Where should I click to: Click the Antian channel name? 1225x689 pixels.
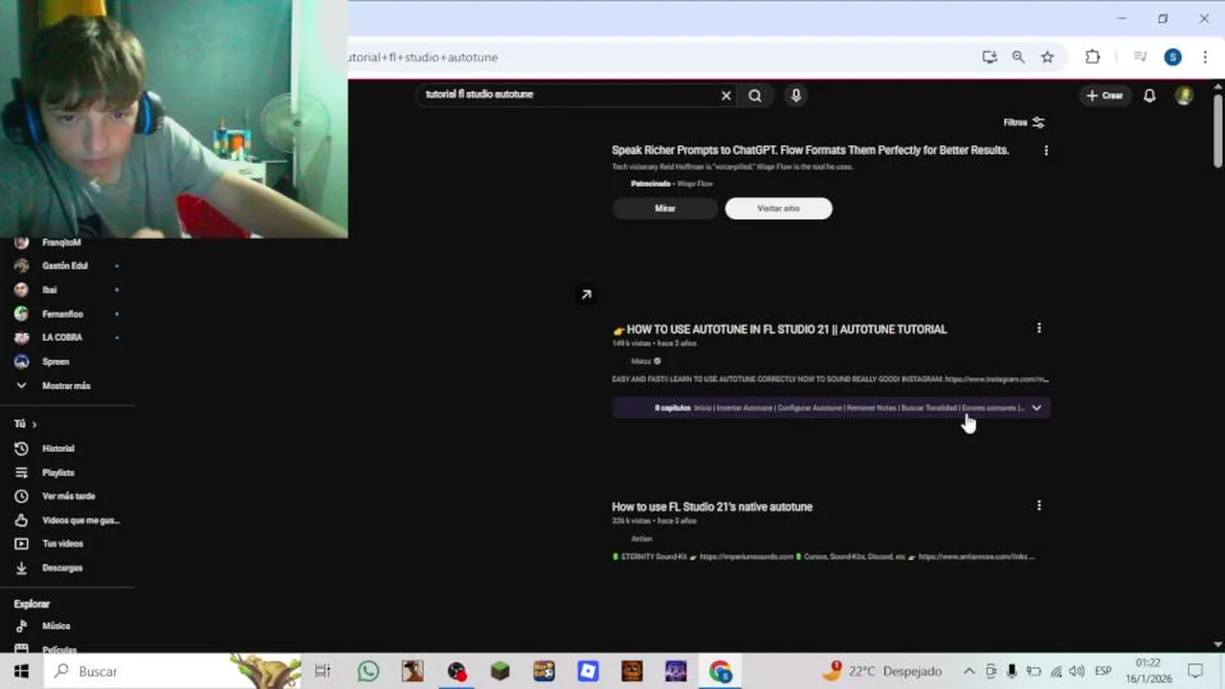pyautogui.click(x=641, y=539)
